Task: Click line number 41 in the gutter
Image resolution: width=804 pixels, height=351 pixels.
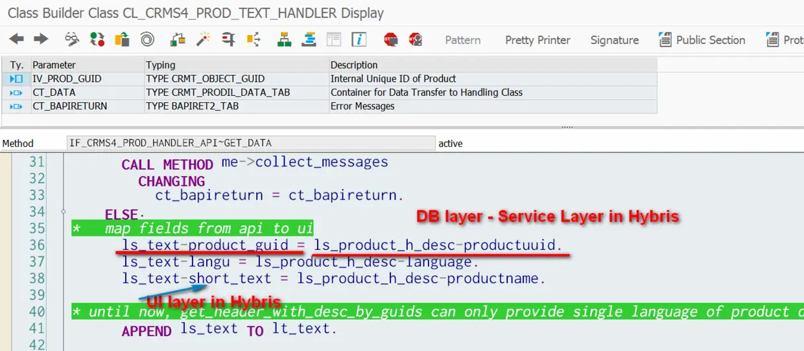Action: (37, 328)
